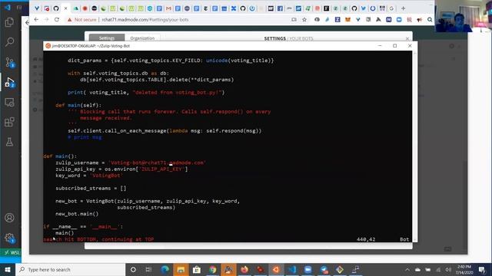Open Cortana from the taskbar
Screen dimensions: 492x276
tap(133, 269)
